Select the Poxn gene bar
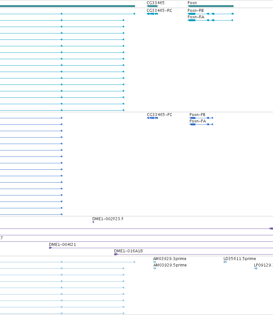 click(x=210, y=6)
